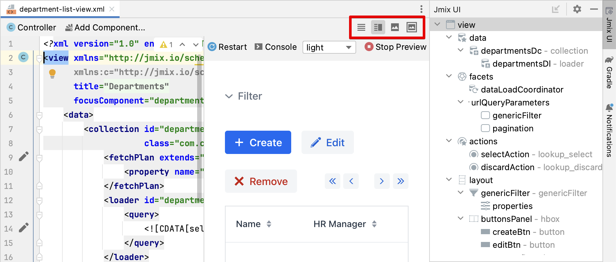Collapse the facets tree node
This screenshot has height=262, width=616.
click(x=449, y=76)
